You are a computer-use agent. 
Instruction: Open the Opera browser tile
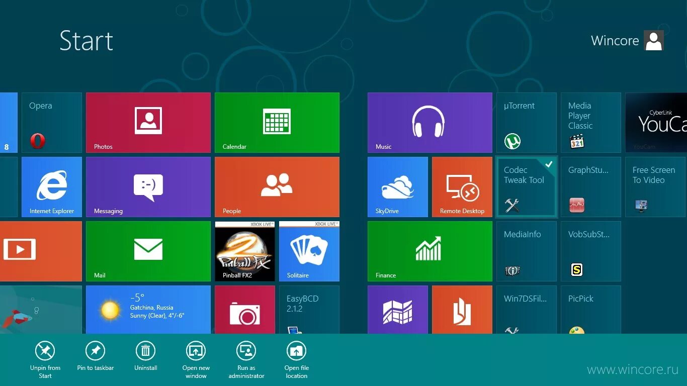[52, 123]
